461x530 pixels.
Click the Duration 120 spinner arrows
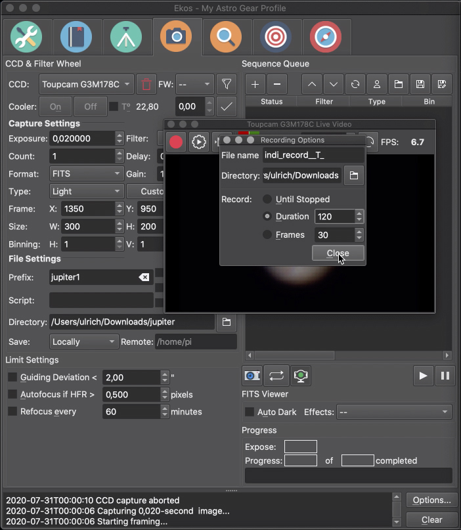(359, 217)
